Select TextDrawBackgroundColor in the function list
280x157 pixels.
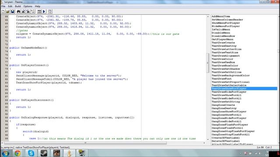[231, 75]
